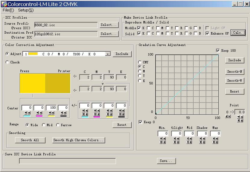Click the Center yellow up arrow
The image size is (250, 172).
coord(53,113)
